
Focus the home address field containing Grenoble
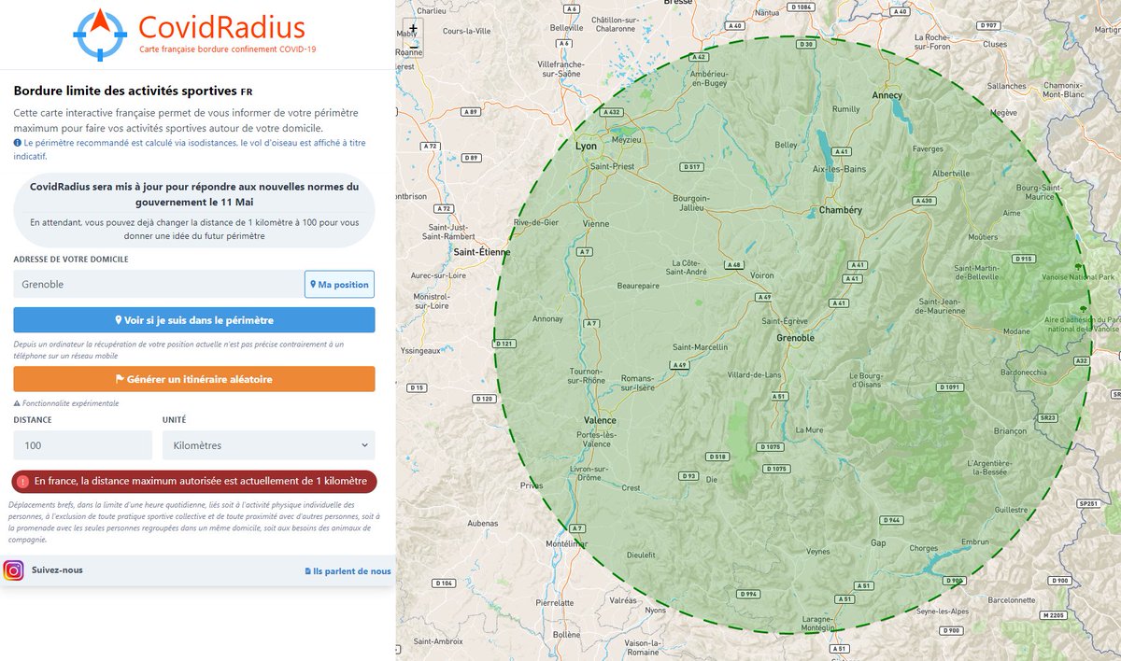[159, 285]
